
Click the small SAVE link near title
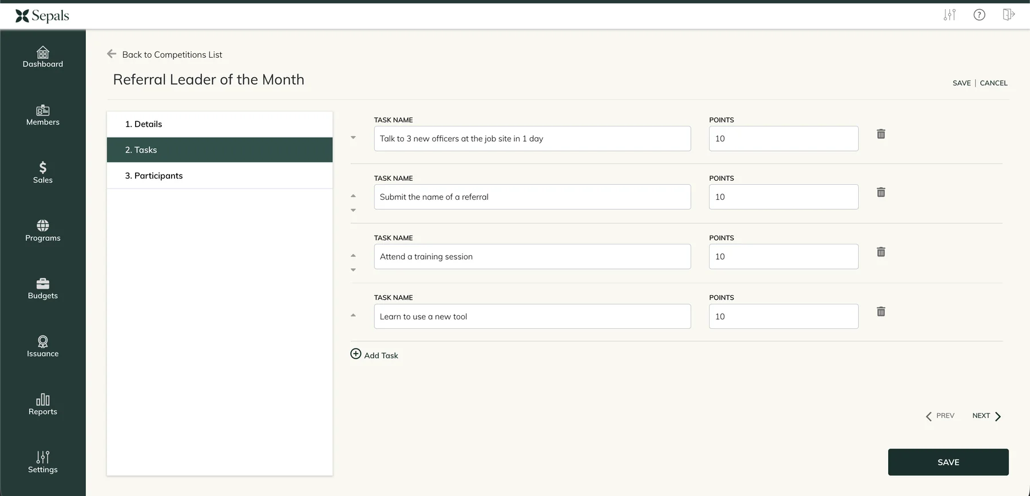[x=961, y=83]
